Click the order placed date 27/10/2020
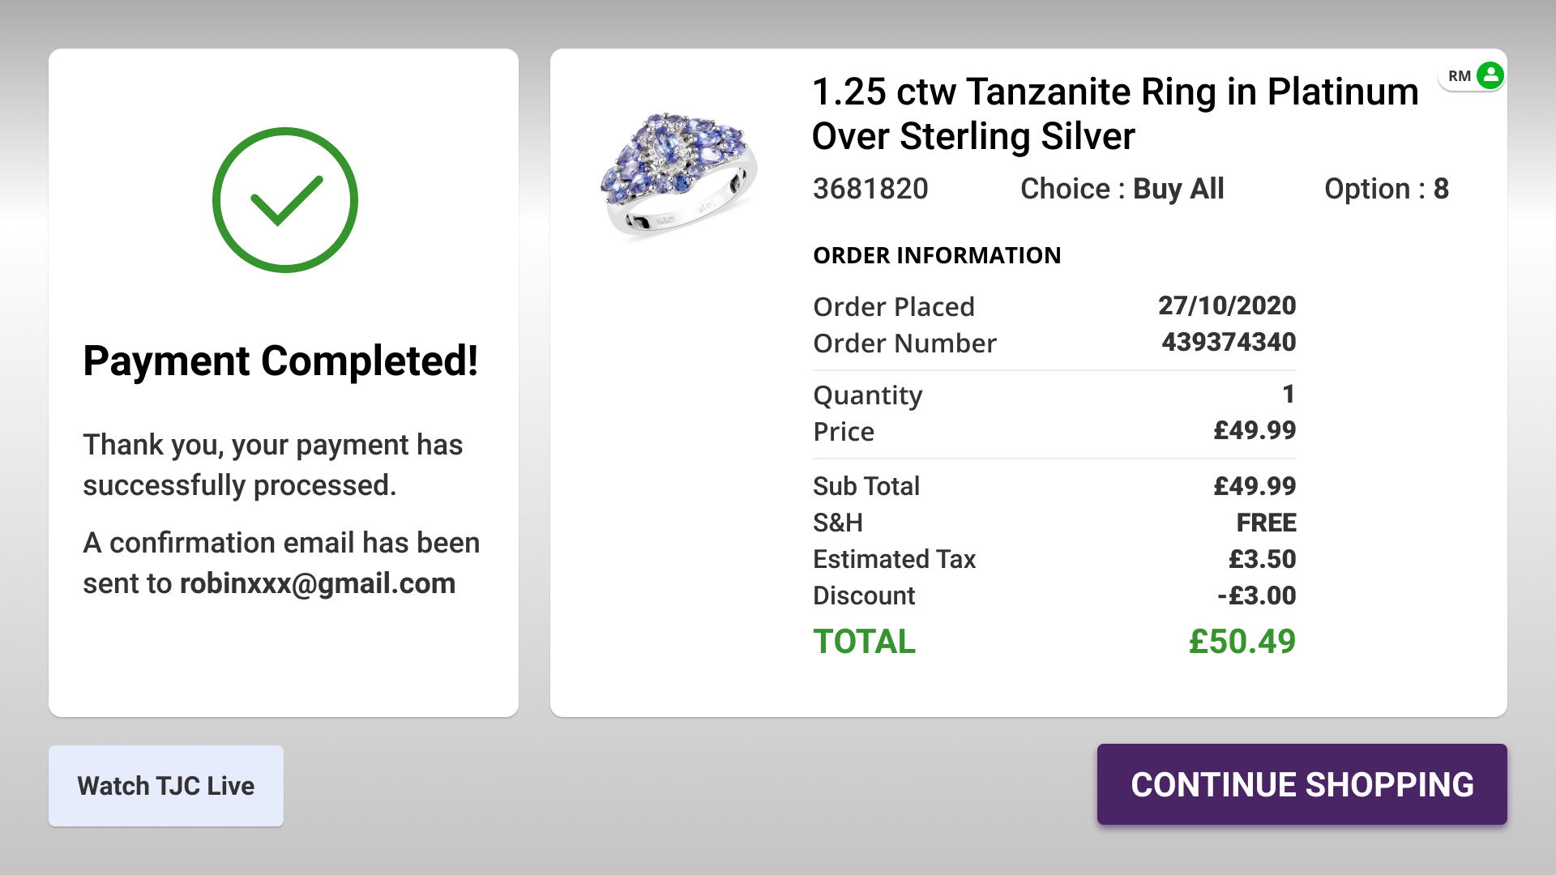 click(x=1227, y=305)
